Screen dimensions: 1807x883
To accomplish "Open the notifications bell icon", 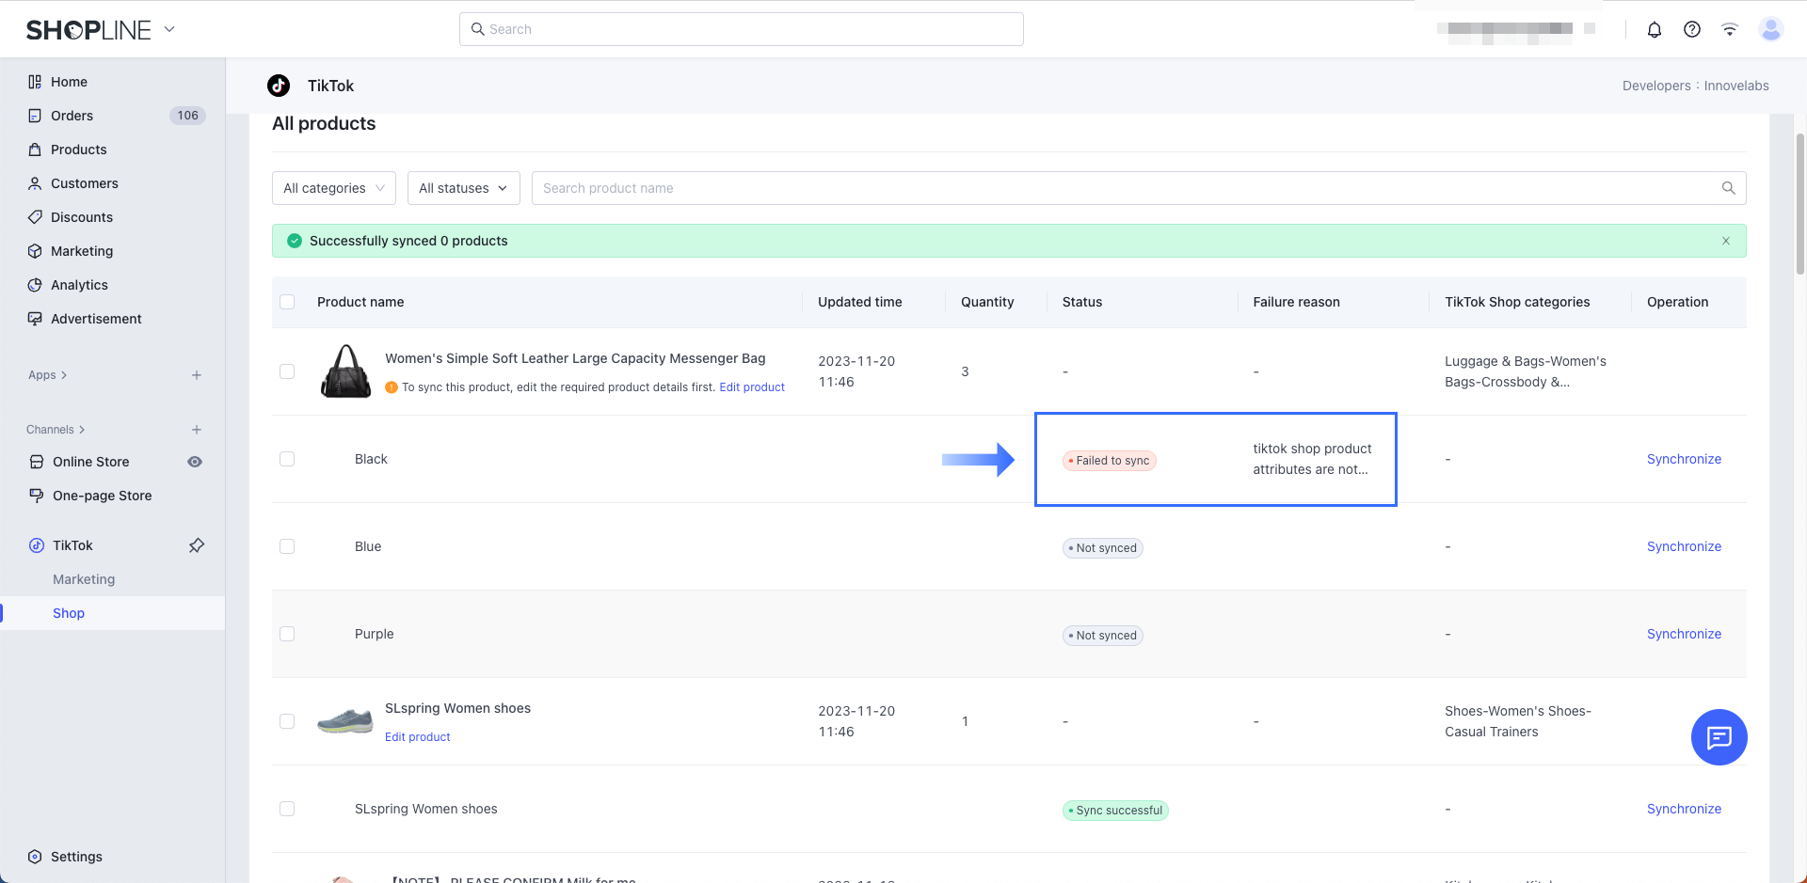I will [x=1654, y=29].
